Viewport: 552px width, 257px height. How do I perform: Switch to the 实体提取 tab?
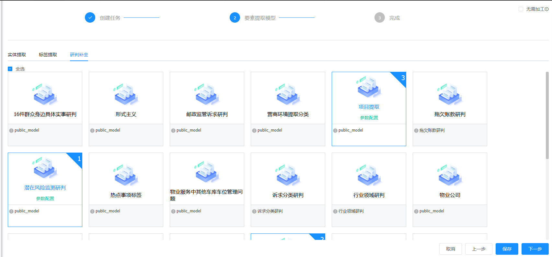pos(17,55)
